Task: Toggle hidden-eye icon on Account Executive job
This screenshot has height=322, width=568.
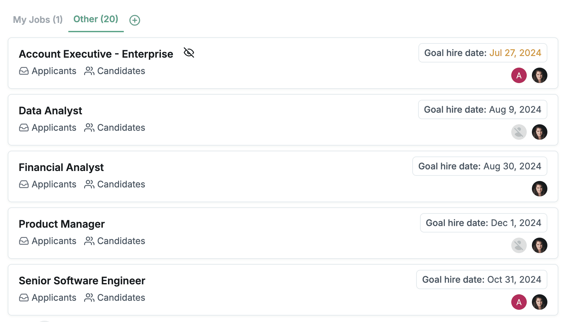Action: point(189,52)
